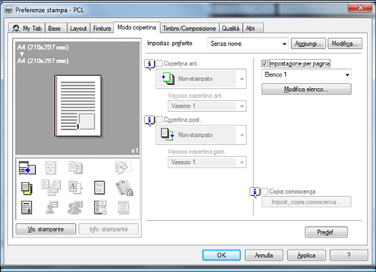Open the Vassoio copertina post. tray dropdown

tap(207, 162)
